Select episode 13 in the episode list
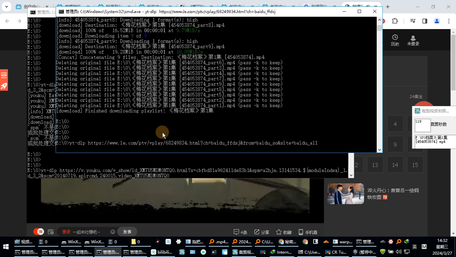The width and height of the screenshot is (456, 257). pos(375,165)
